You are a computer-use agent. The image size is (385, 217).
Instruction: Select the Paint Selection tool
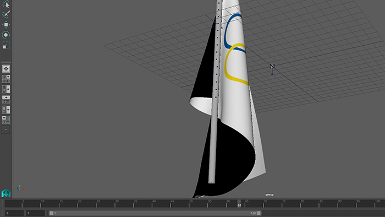6,14
